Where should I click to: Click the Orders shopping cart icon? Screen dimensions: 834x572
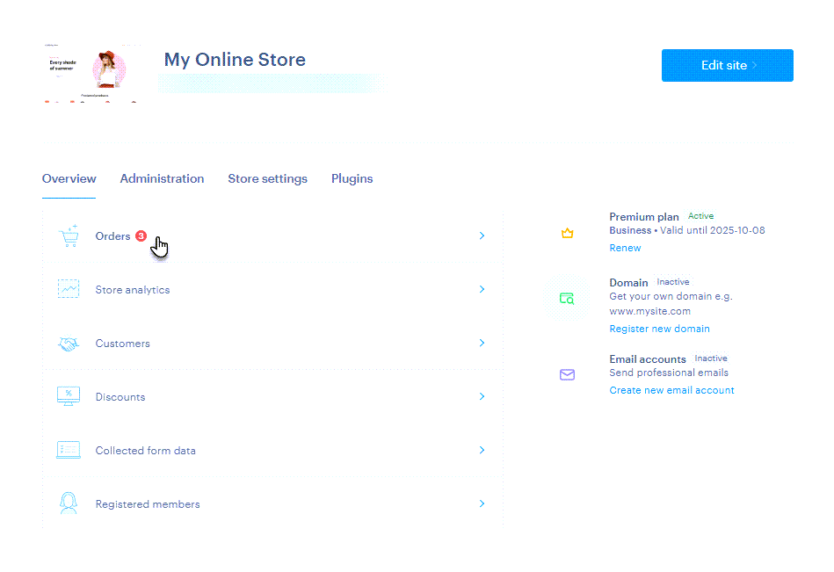[x=69, y=235]
